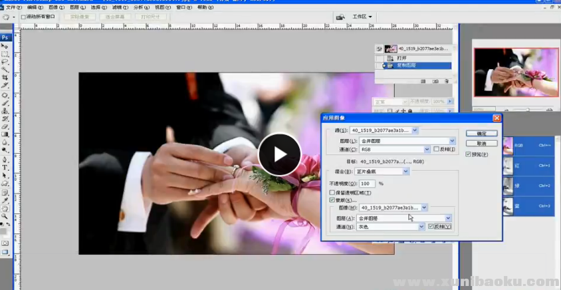Screen dimensions: 561x290
Task: Expand the 源 source image dropdown
Action: tap(384, 130)
